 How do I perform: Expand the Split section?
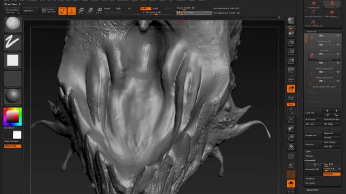pos(309,151)
